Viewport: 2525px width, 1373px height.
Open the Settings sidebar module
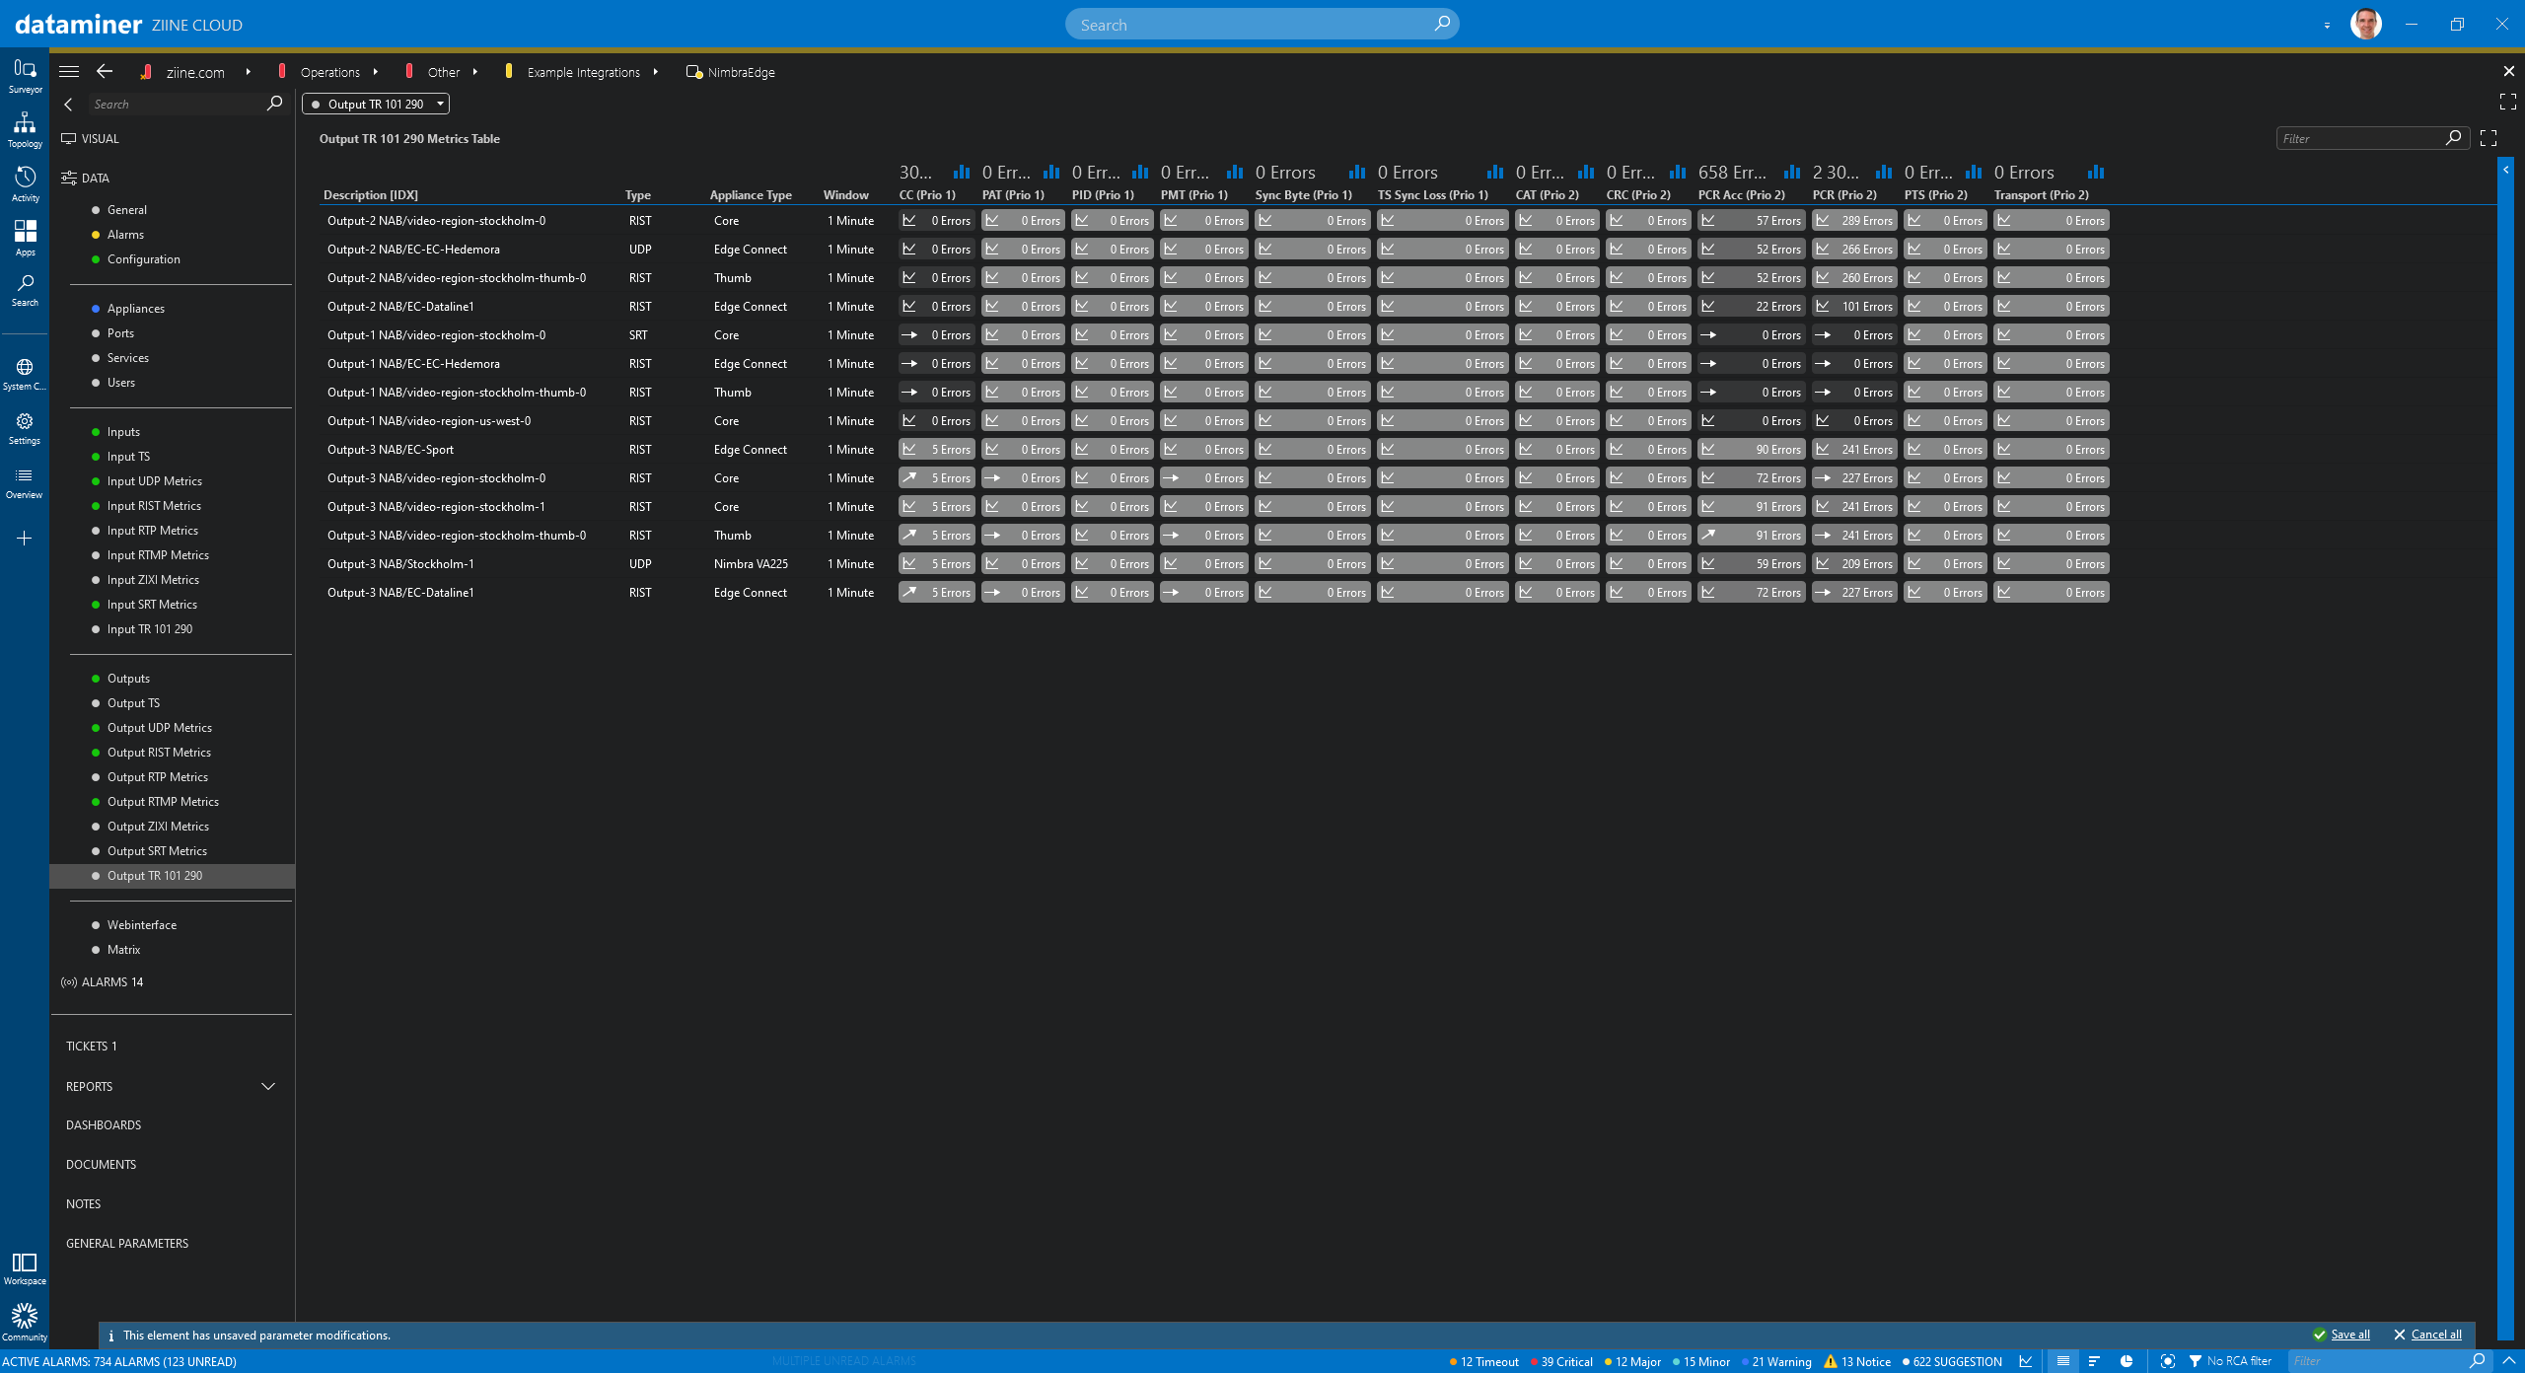pos(25,428)
